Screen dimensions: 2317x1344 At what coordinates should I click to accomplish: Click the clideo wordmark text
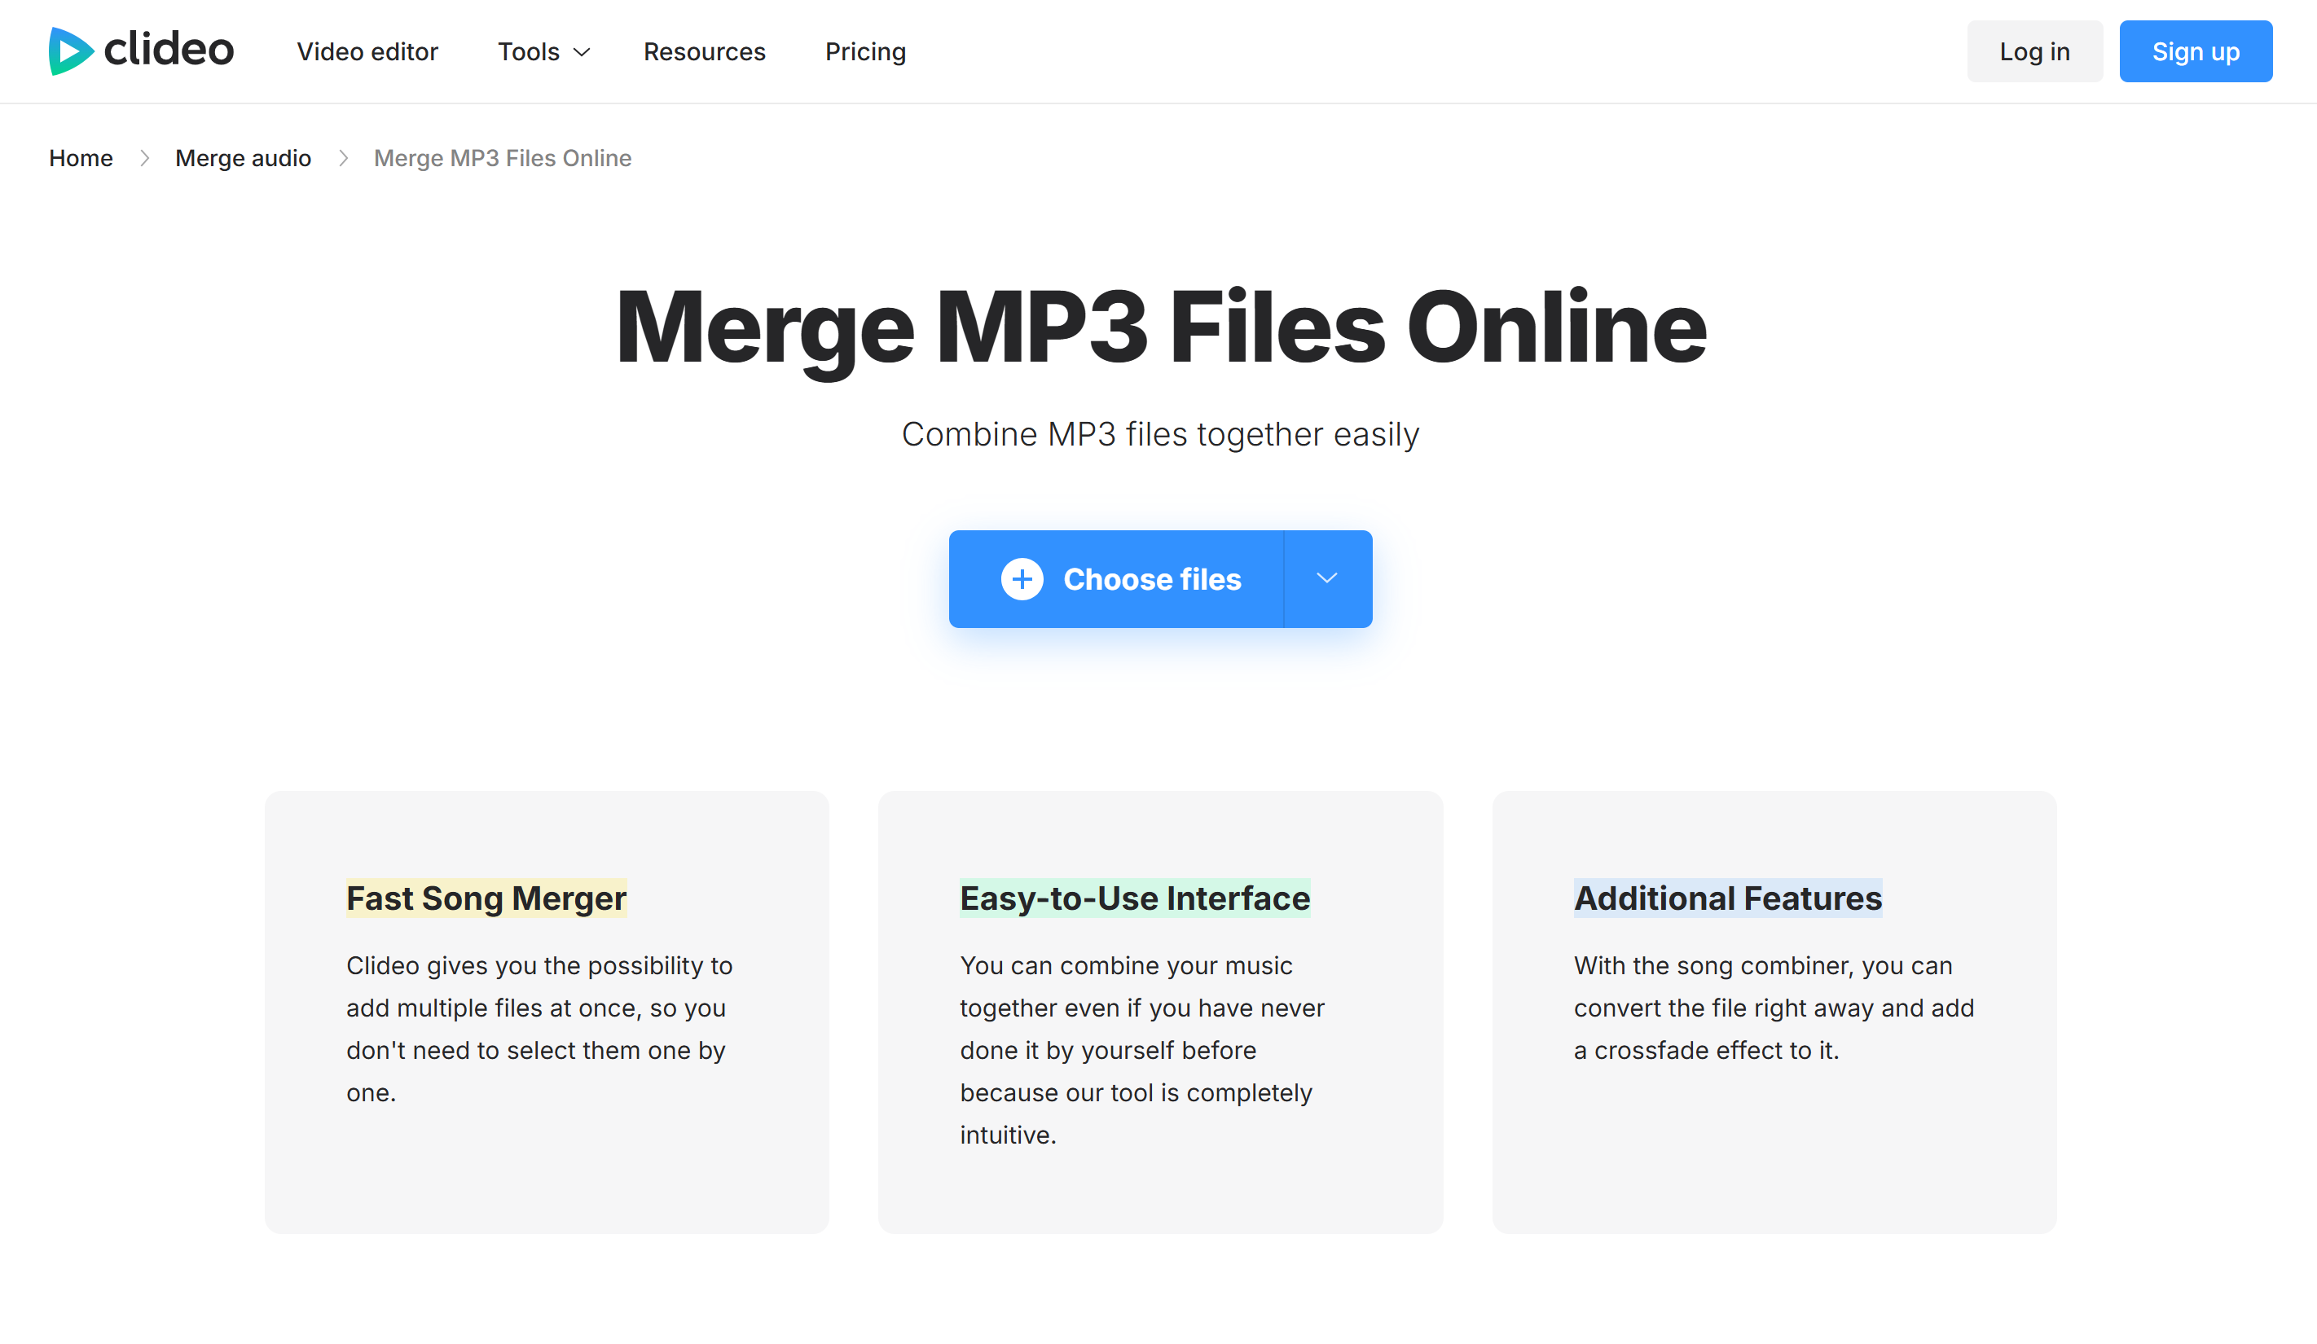(x=169, y=50)
